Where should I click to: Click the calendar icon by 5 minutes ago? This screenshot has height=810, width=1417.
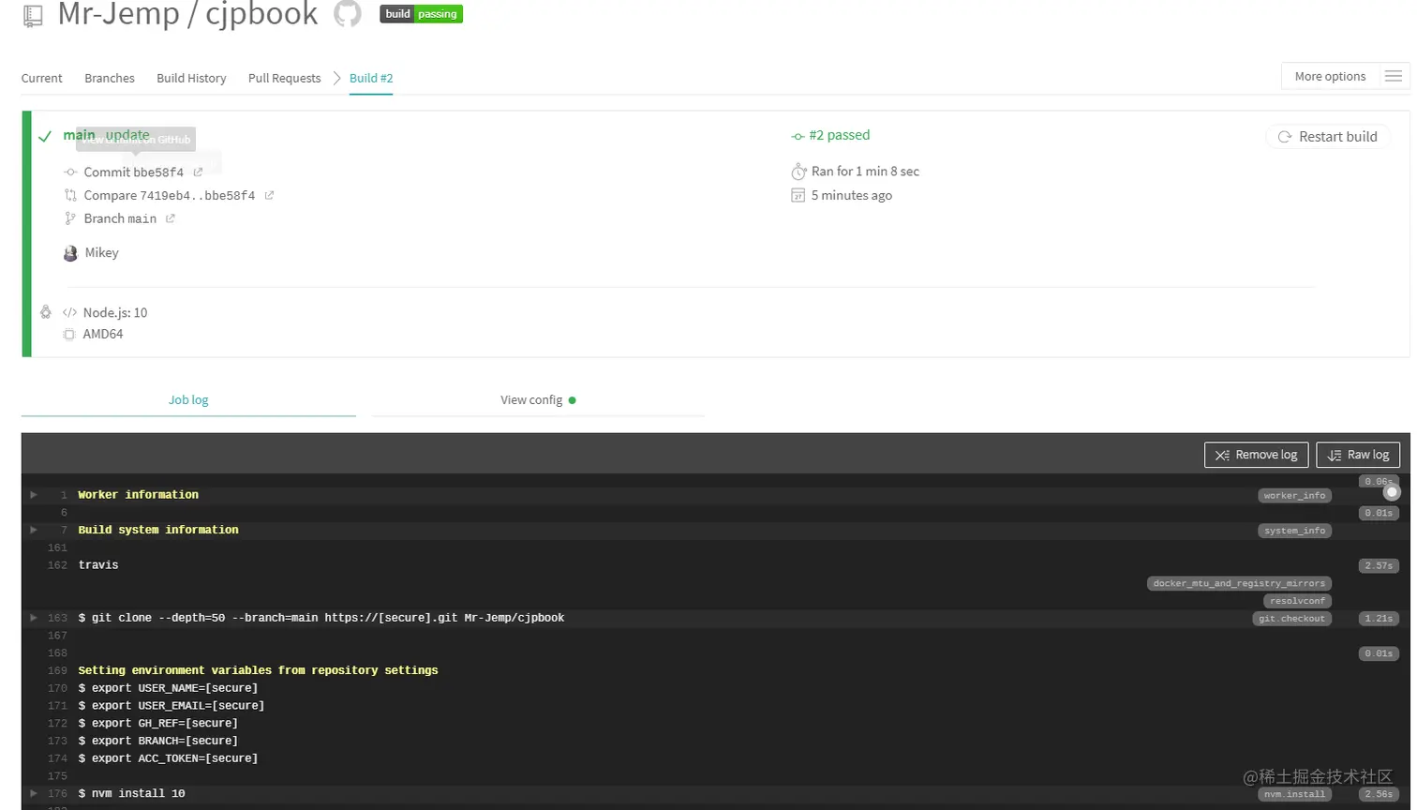[x=798, y=195]
